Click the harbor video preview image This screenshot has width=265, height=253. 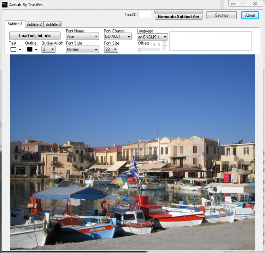(x=132, y=152)
